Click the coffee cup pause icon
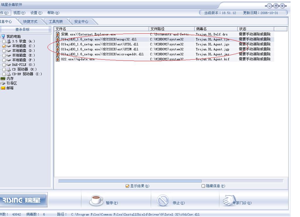 click(x=96, y=200)
